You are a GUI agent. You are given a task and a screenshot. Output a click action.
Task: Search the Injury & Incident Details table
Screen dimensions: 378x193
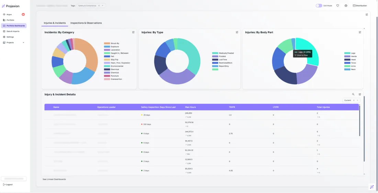(x=353, y=94)
